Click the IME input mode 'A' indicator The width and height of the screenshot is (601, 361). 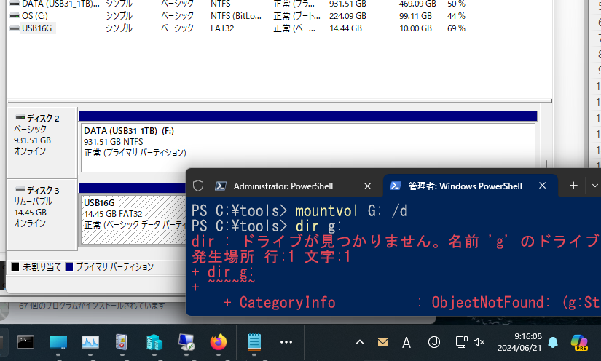tap(406, 342)
